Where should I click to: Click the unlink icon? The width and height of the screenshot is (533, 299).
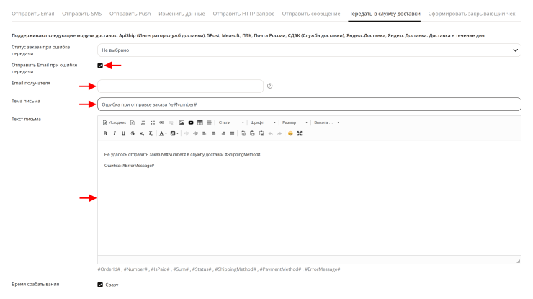(x=171, y=122)
